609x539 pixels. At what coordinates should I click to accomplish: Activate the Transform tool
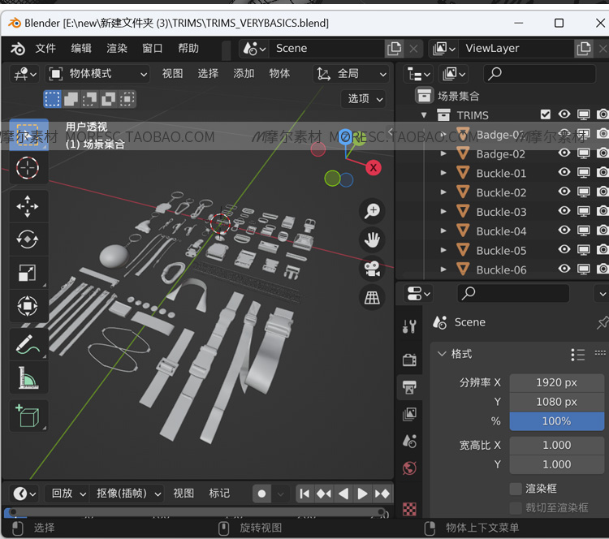coord(28,306)
